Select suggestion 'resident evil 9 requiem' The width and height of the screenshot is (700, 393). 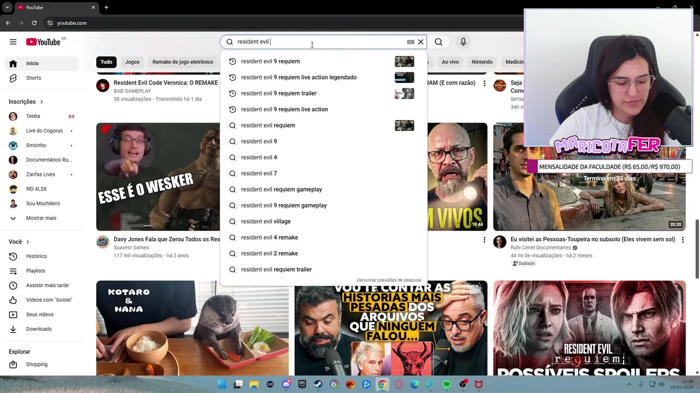coord(323,61)
